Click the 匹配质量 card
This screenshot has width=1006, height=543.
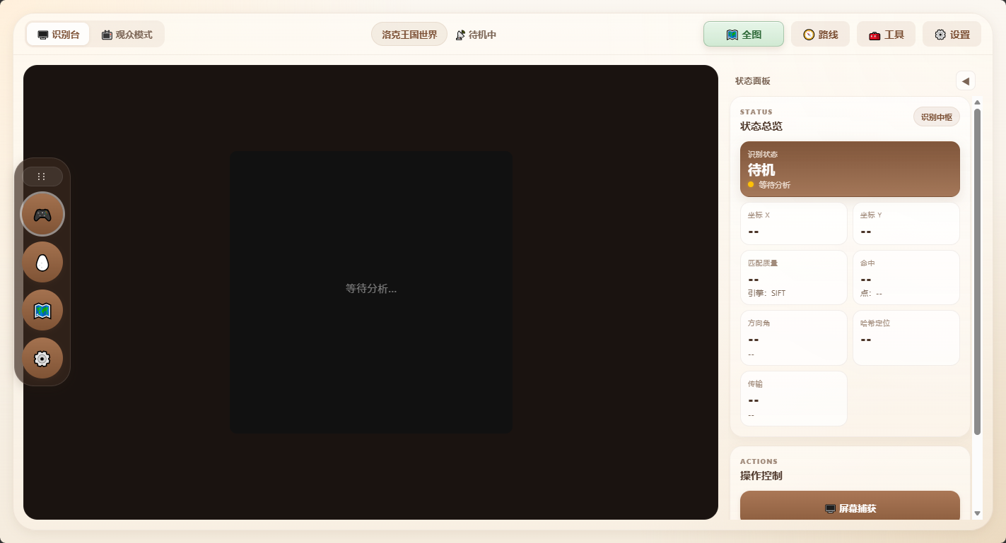(x=793, y=278)
